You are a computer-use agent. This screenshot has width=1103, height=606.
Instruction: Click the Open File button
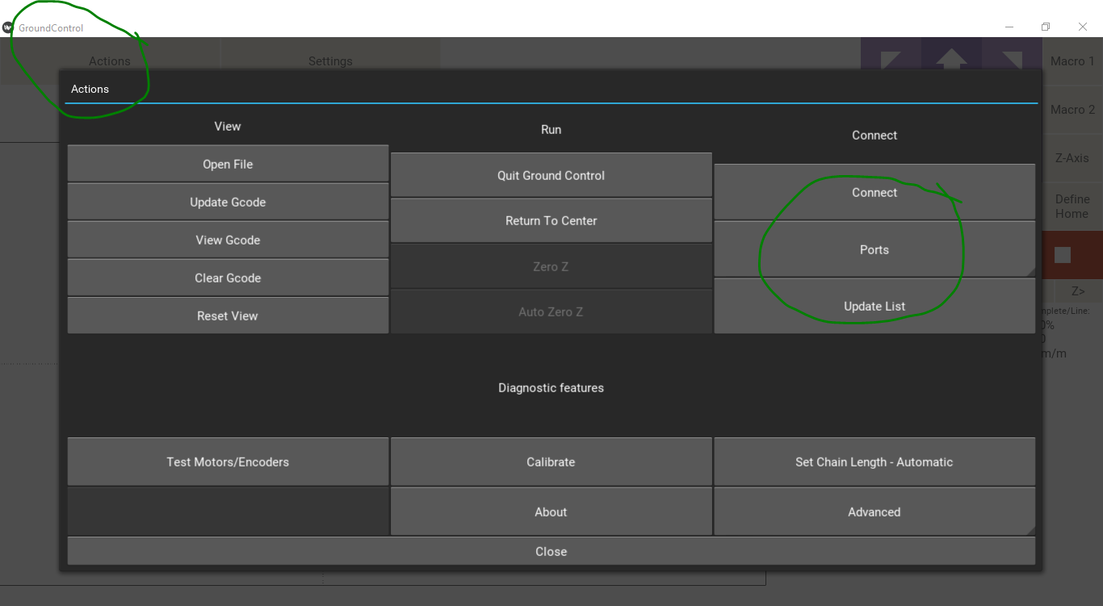click(228, 164)
